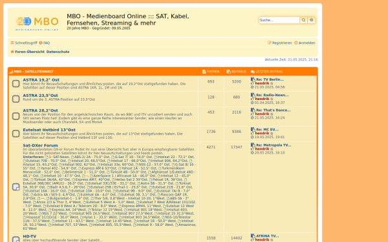Screen dimensions: 388x242
Task: Click the Eutelsat Hotbird 13°Ost forum status icon
Action: 16,134
